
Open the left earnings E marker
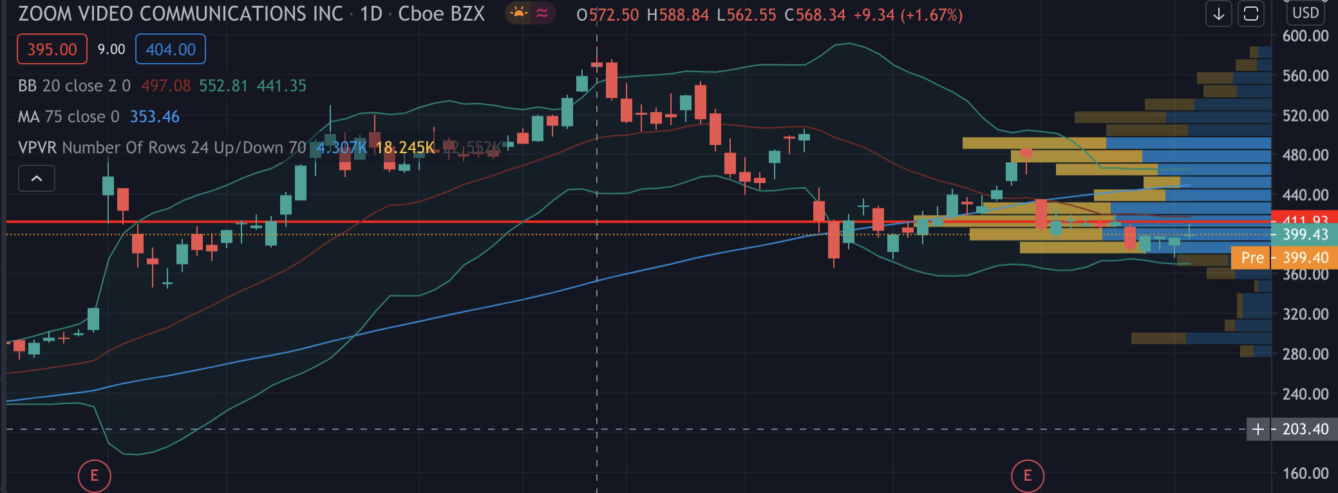pyautogui.click(x=95, y=476)
